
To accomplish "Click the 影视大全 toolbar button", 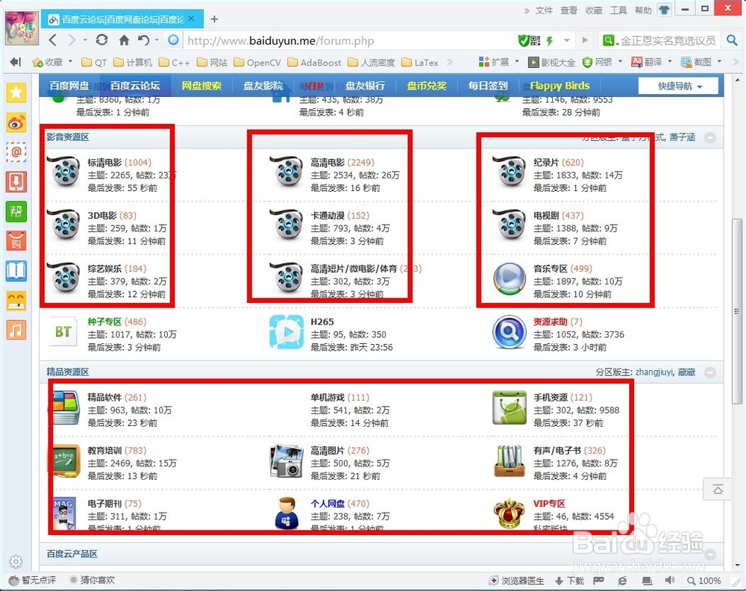I will click(x=551, y=62).
